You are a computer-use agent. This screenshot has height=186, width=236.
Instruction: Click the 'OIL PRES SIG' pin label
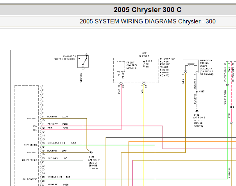pos(30,160)
